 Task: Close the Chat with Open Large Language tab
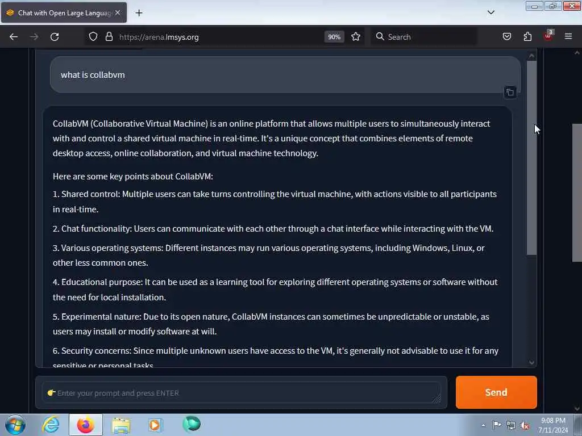tap(118, 12)
